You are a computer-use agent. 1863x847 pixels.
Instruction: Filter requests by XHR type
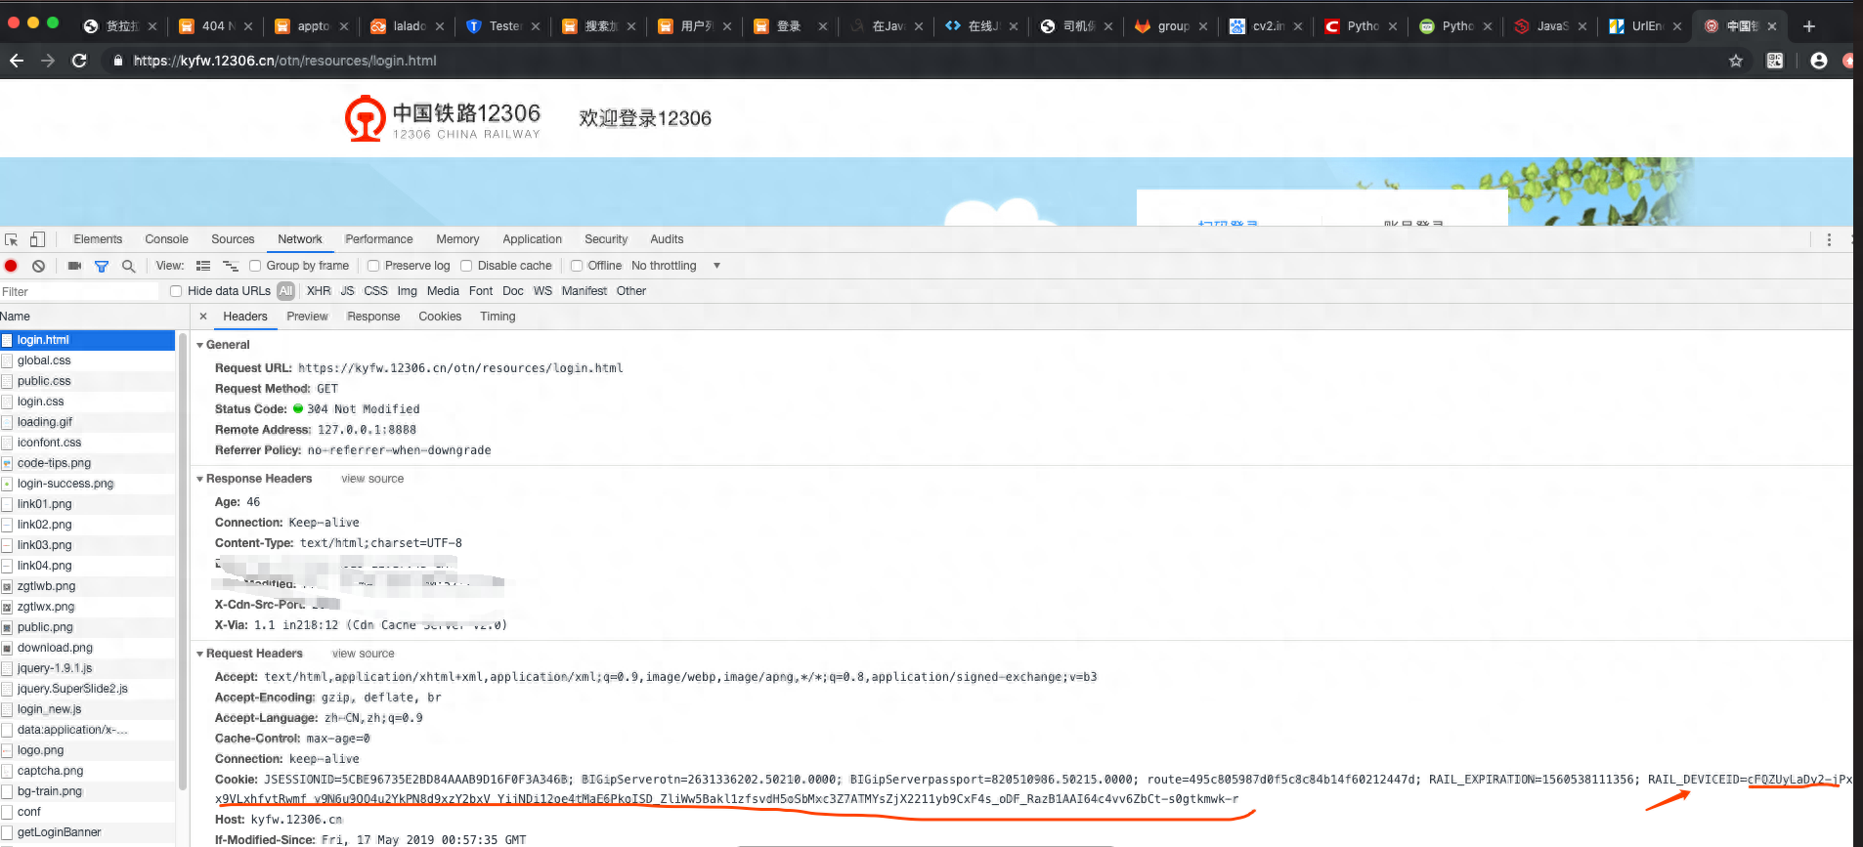319,291
